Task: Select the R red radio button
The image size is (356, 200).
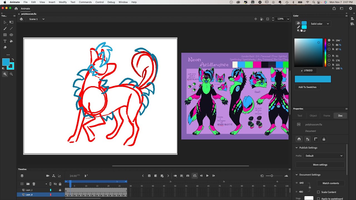Action: tap(329, 56)
